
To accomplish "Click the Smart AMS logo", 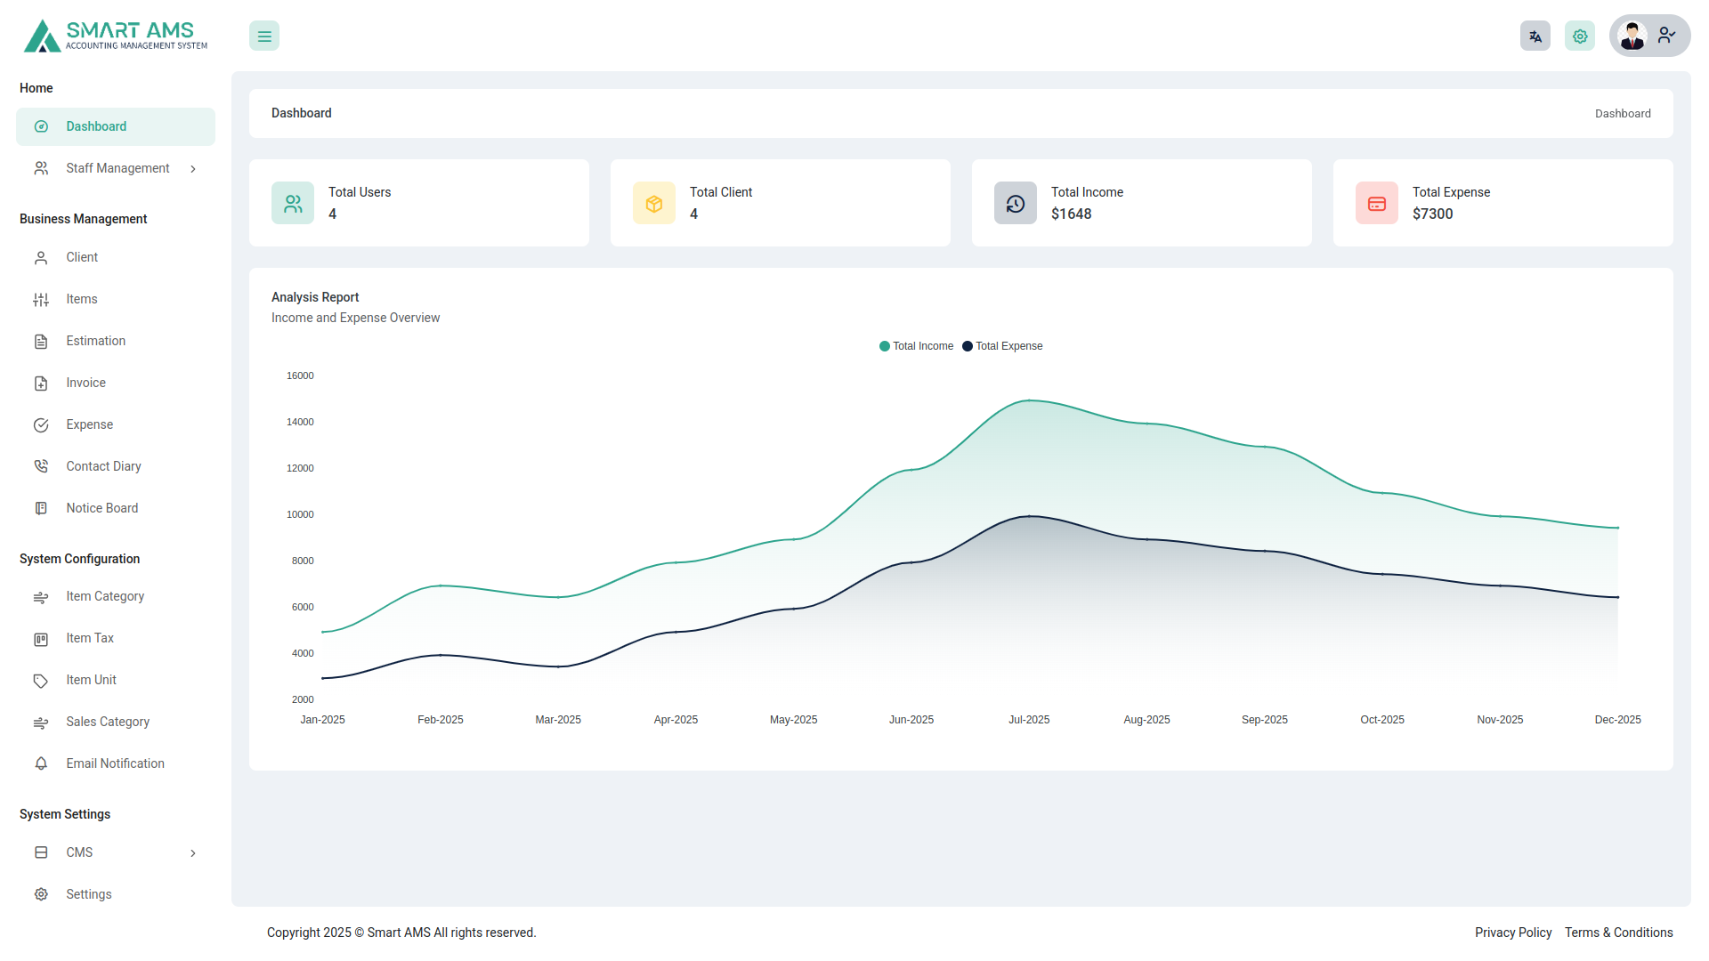I will click(x=114, y=36).
